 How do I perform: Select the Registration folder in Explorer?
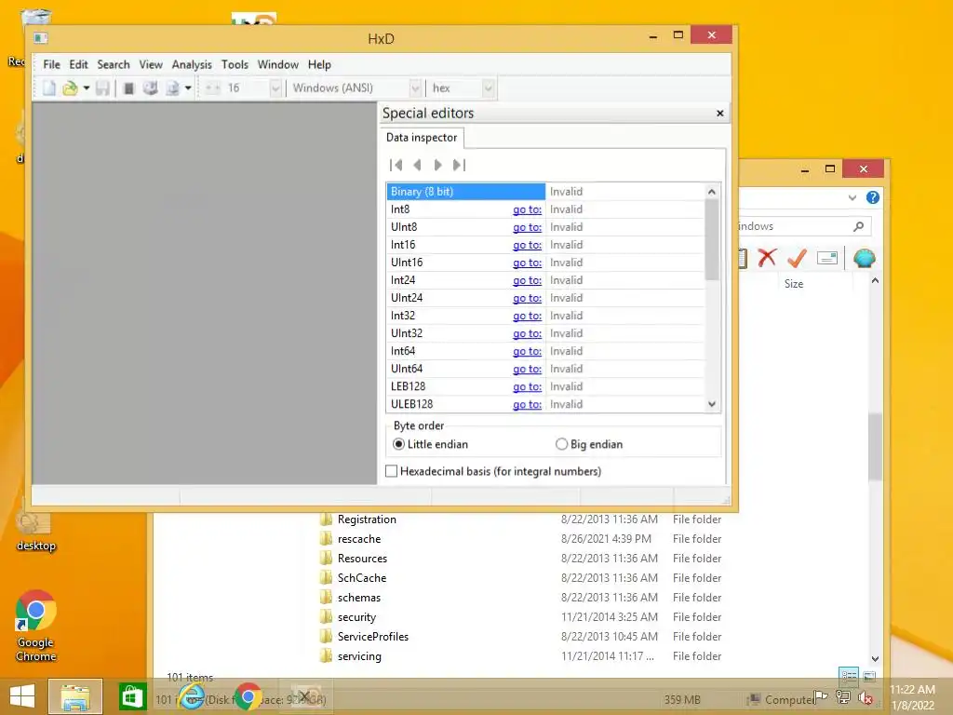point(367,519)
